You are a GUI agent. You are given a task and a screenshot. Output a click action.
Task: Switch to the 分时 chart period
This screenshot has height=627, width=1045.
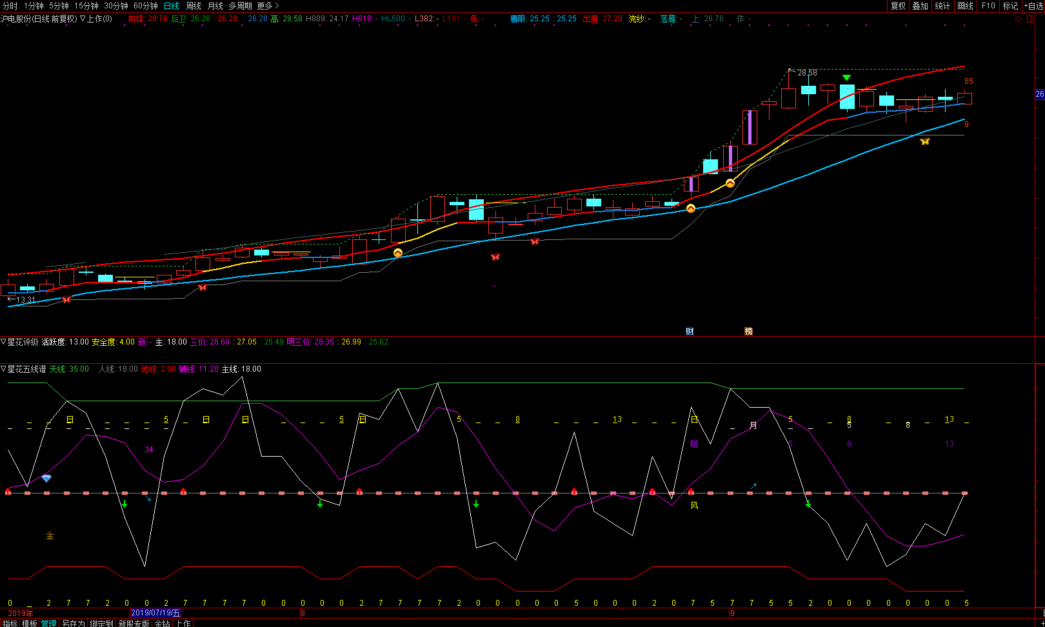click(x=10, y=6)
